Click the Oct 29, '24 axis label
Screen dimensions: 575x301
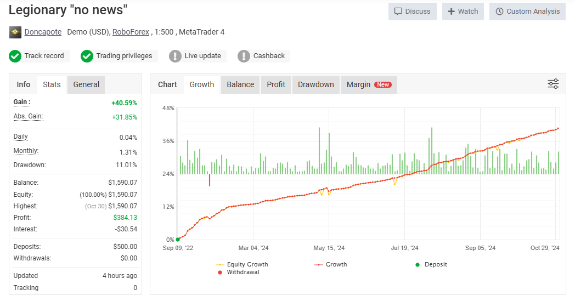(x=545, y=248)
